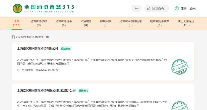The width and height of the screenshot is (207, 110).
Task: Switch to 经营者未及时处理 tab
Action: click(131, 23)
